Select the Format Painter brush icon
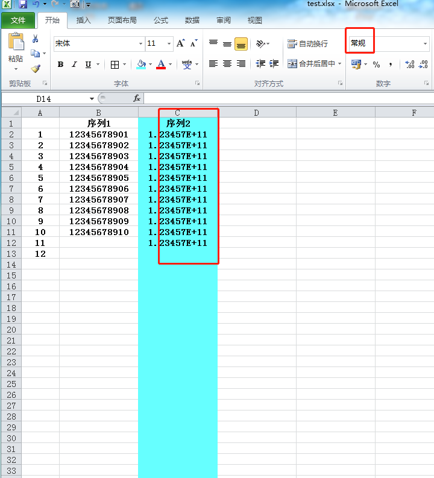Image resolution: width=434 pixels, height=478 pixels. (x=35, y=69)
